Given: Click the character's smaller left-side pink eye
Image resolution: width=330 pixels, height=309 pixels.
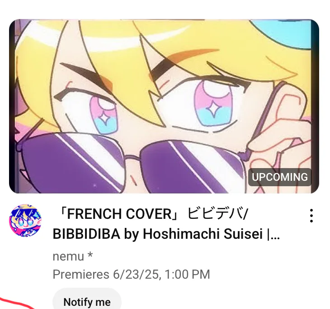Looking at the screenshot, I should pyautogui.click(x=103, y=115).
